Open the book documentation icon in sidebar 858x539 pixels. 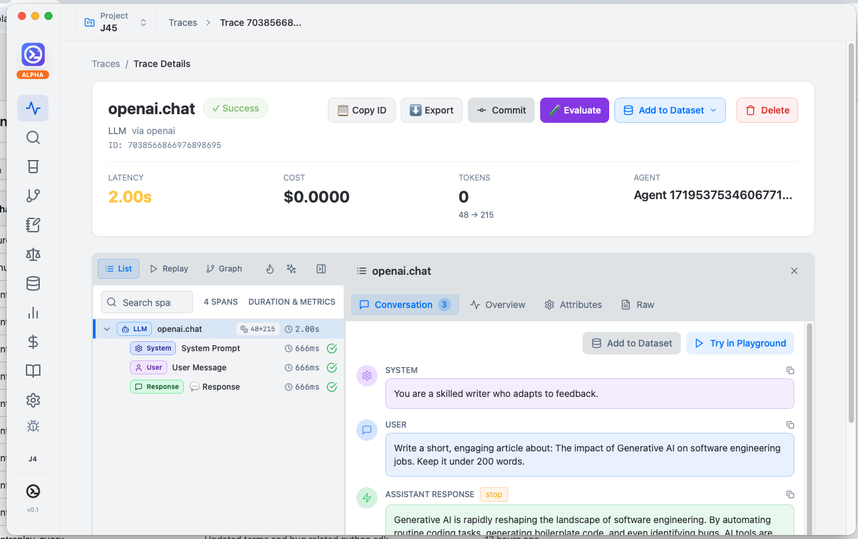pyautogui.click(x=33, y=371)
